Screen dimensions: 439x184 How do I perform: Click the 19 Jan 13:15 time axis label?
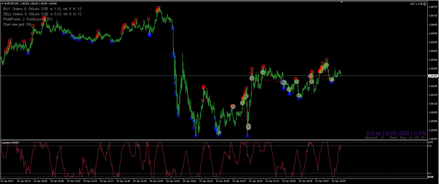pyautogui.click(x=140, y=181)
